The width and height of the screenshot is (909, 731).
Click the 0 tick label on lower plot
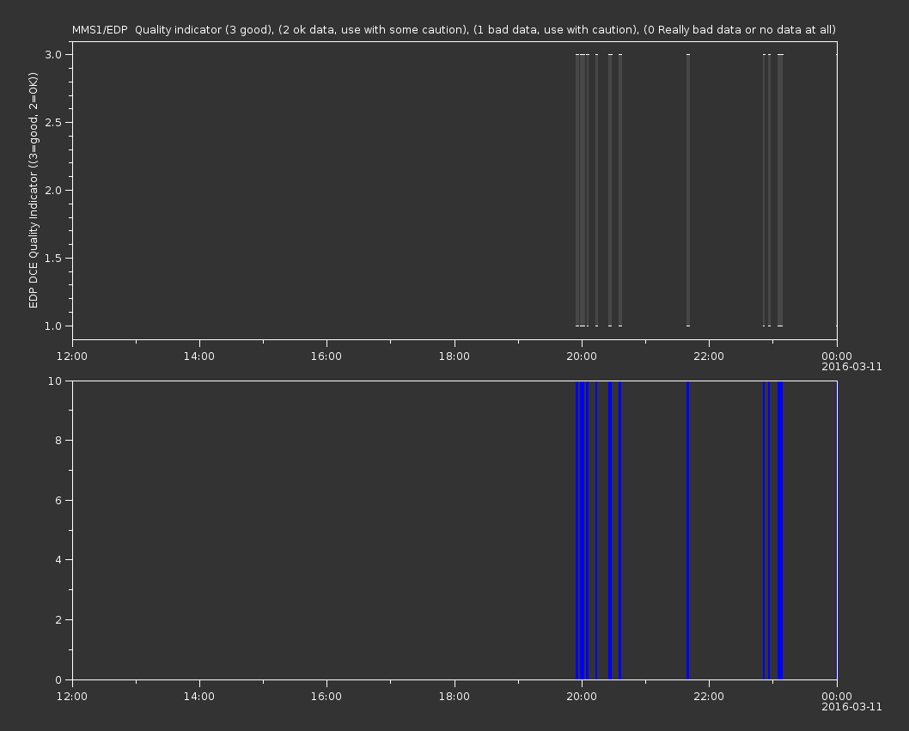58,679
